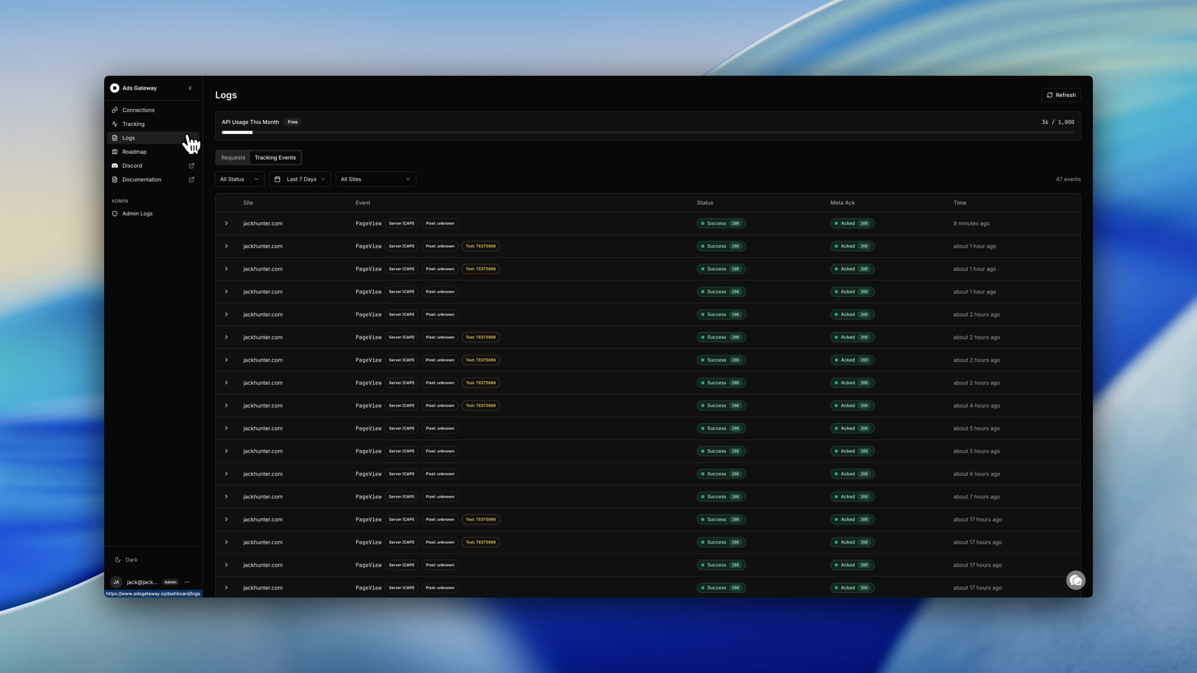Open the Roadmap section
This screenshot has width=1197, height=673.
(x=134, y=151)
